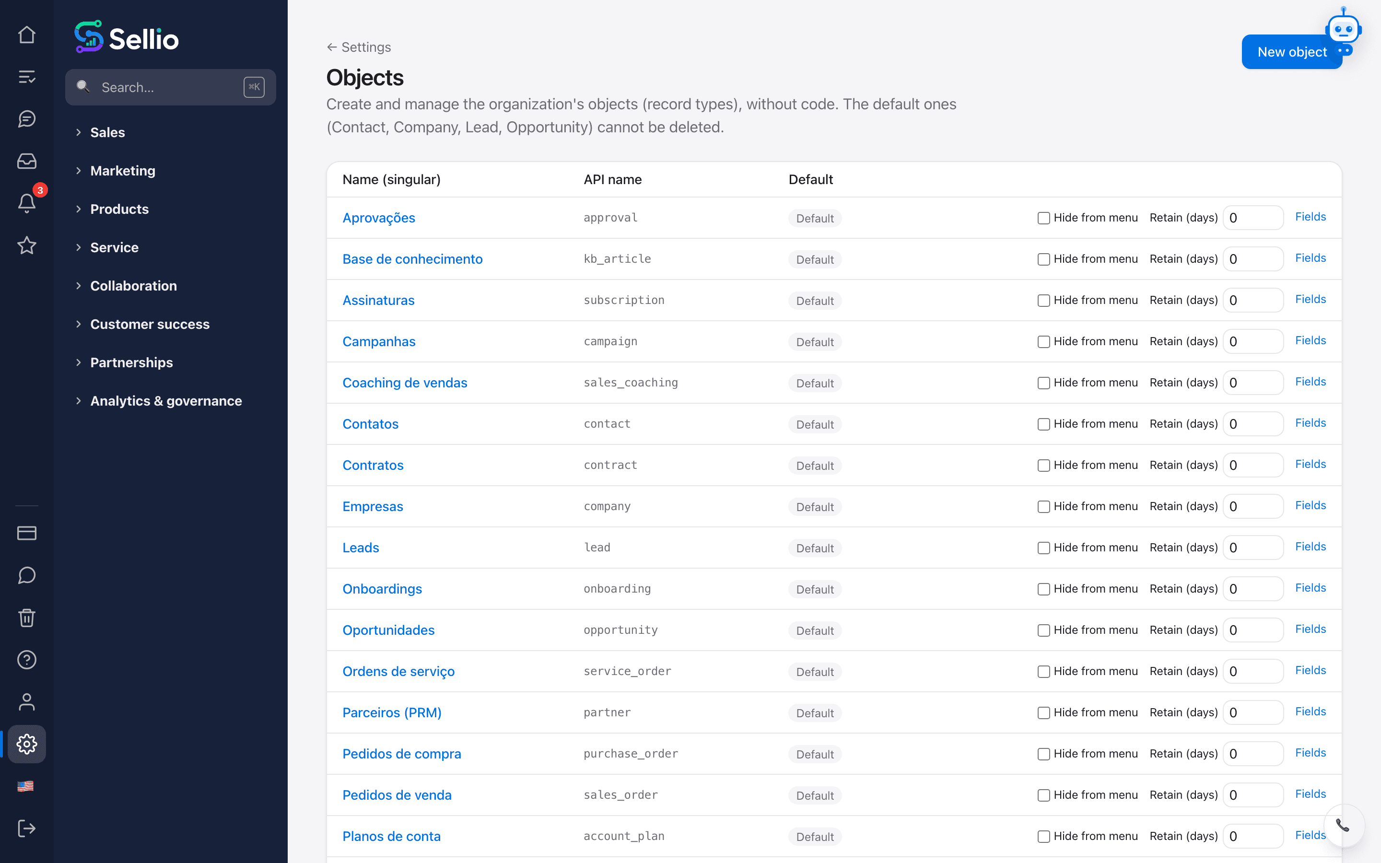
Task: Open the Pedidos de compra object
Action: [401, 753]
